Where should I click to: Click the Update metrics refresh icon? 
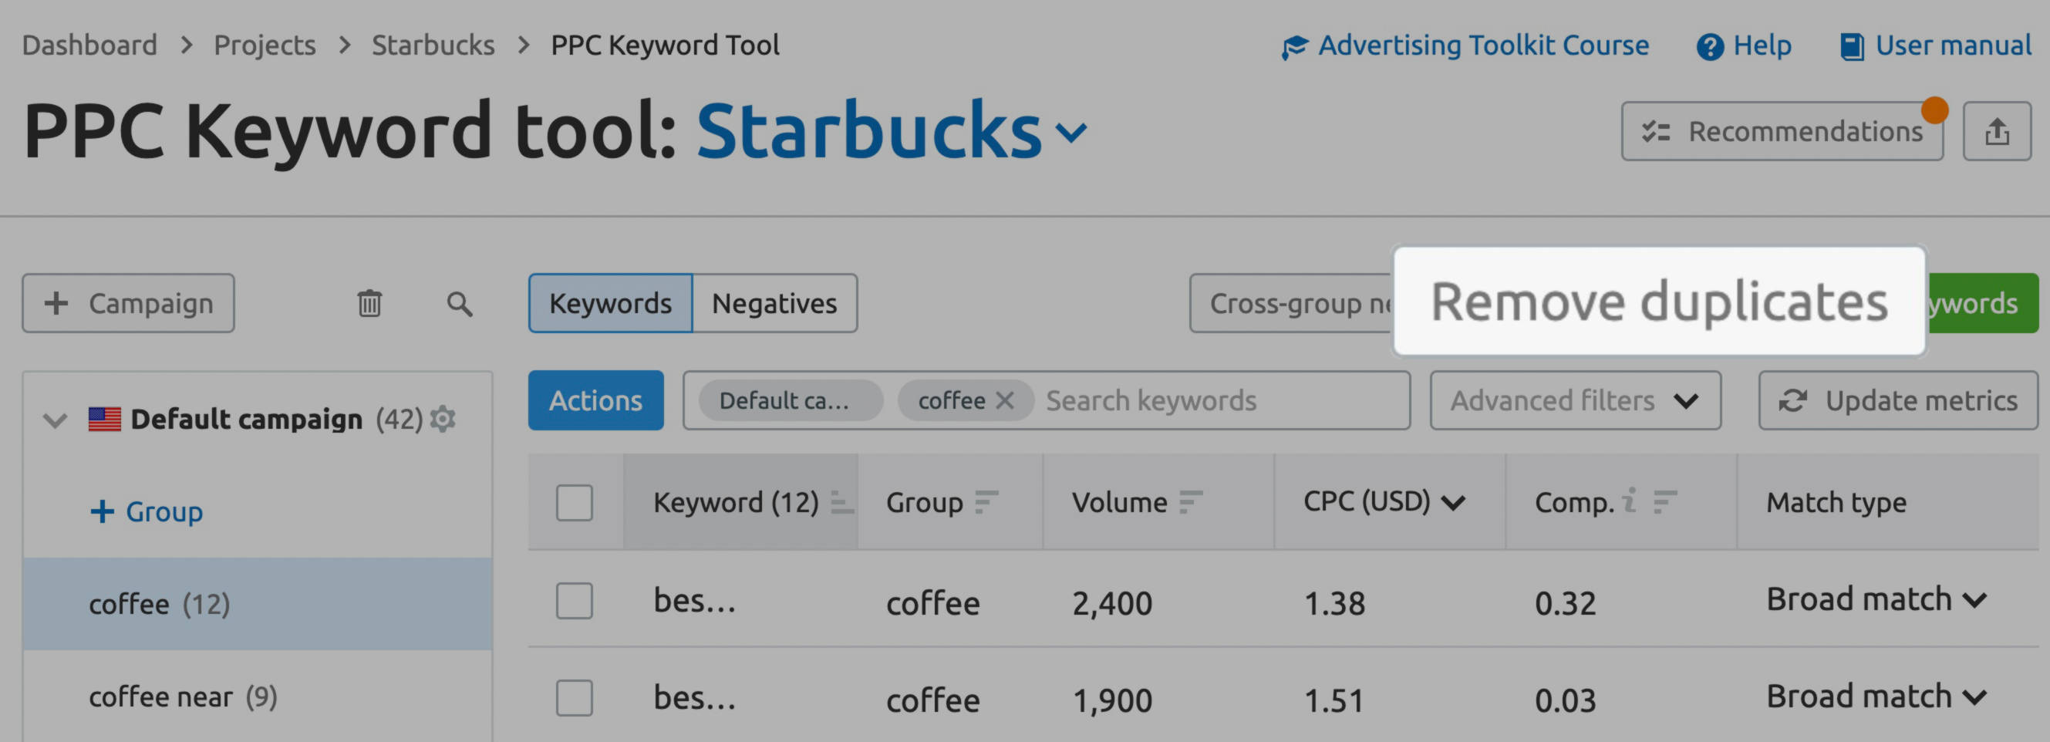[1794, 400]
